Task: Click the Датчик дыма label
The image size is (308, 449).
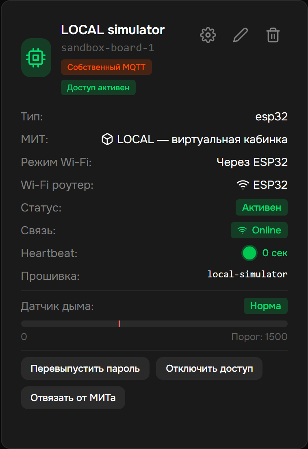Action: [57, 306]
